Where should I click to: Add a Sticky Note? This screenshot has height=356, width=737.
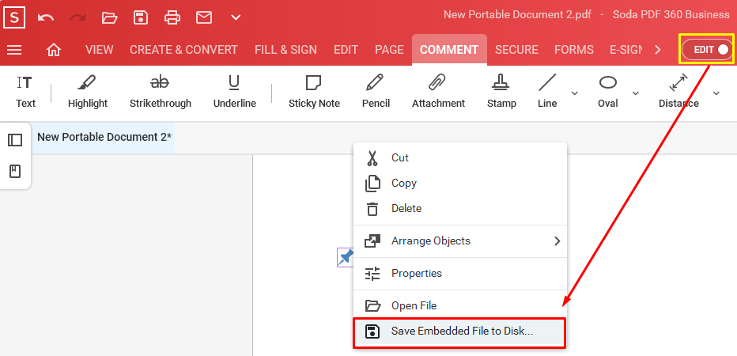[x=314, y=93]
